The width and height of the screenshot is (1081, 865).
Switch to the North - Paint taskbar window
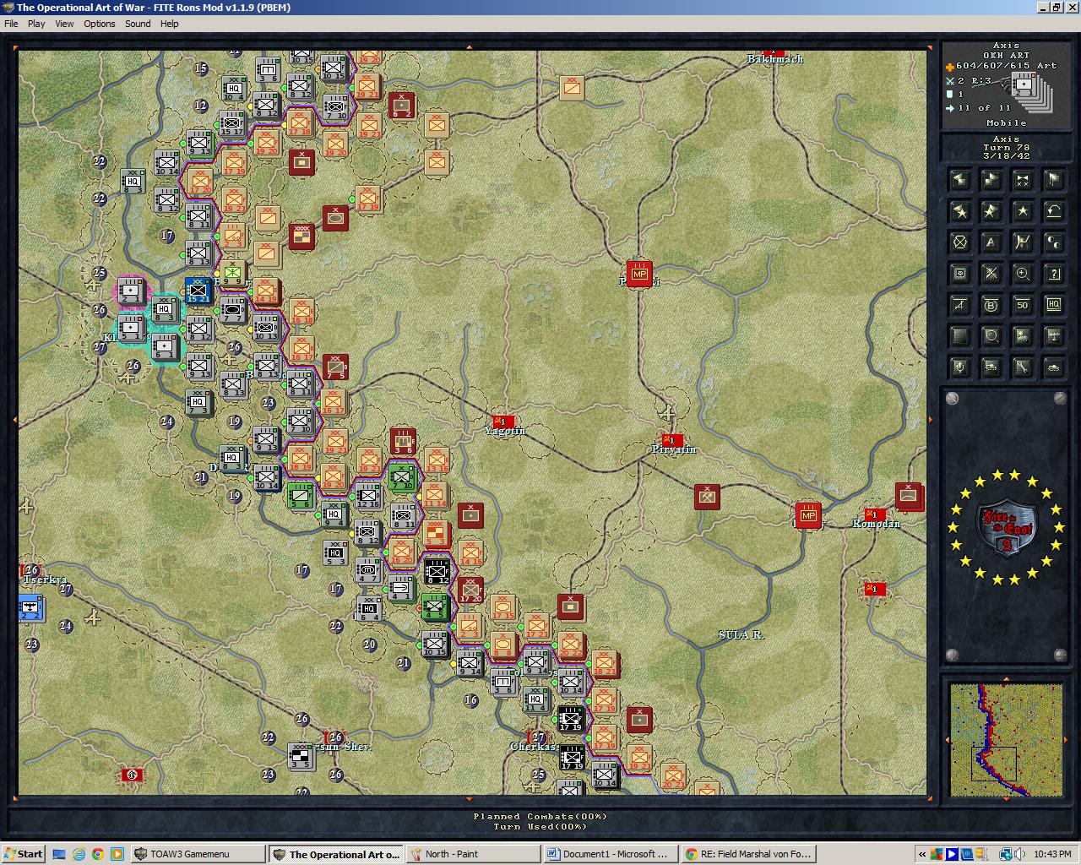tap(471, 853)
